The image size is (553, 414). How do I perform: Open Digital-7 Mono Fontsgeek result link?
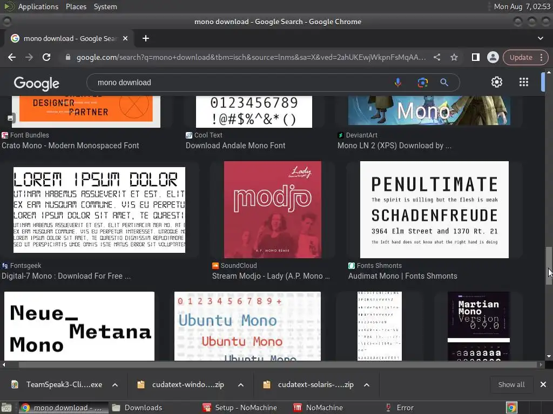[x=66, y=276]
